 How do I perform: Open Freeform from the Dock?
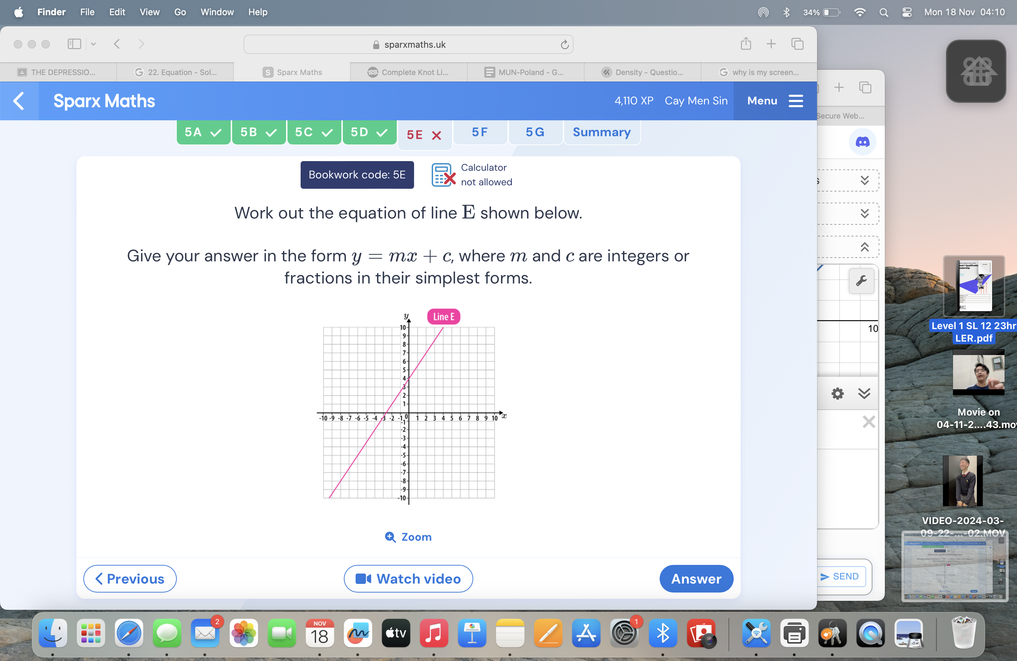pyautogui.click(x=358, y=633)
